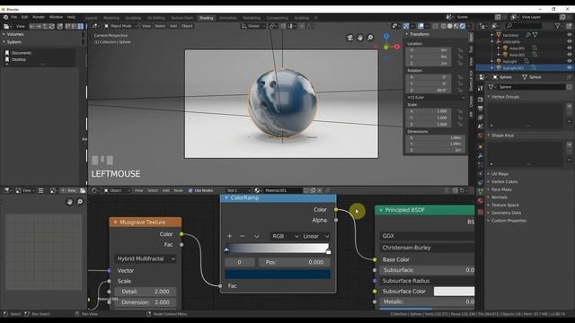Click the image editor zoom magnifier icon

[x=80, y=202]
